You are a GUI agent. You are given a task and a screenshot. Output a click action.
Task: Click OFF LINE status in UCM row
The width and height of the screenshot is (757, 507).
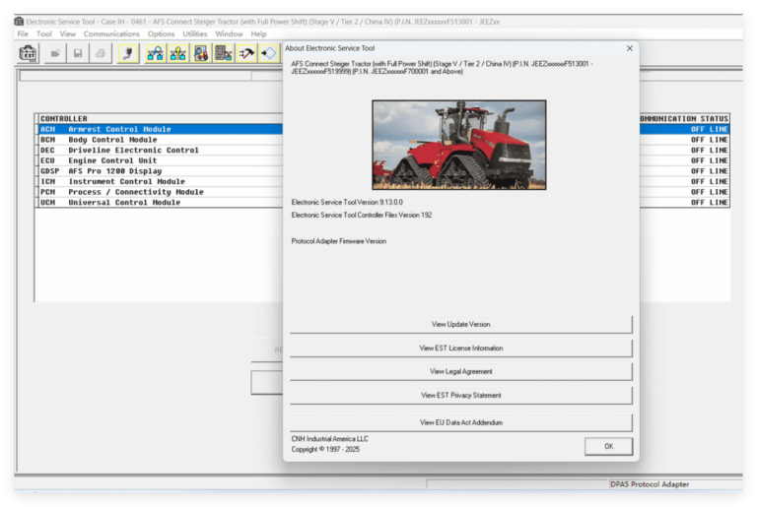pos(710,202)
